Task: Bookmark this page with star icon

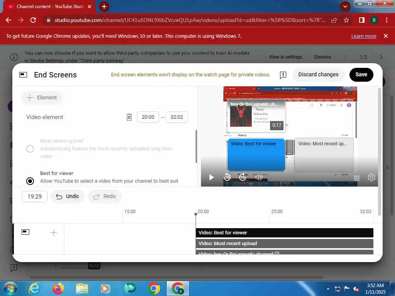Action: click(x=346, y=20)
